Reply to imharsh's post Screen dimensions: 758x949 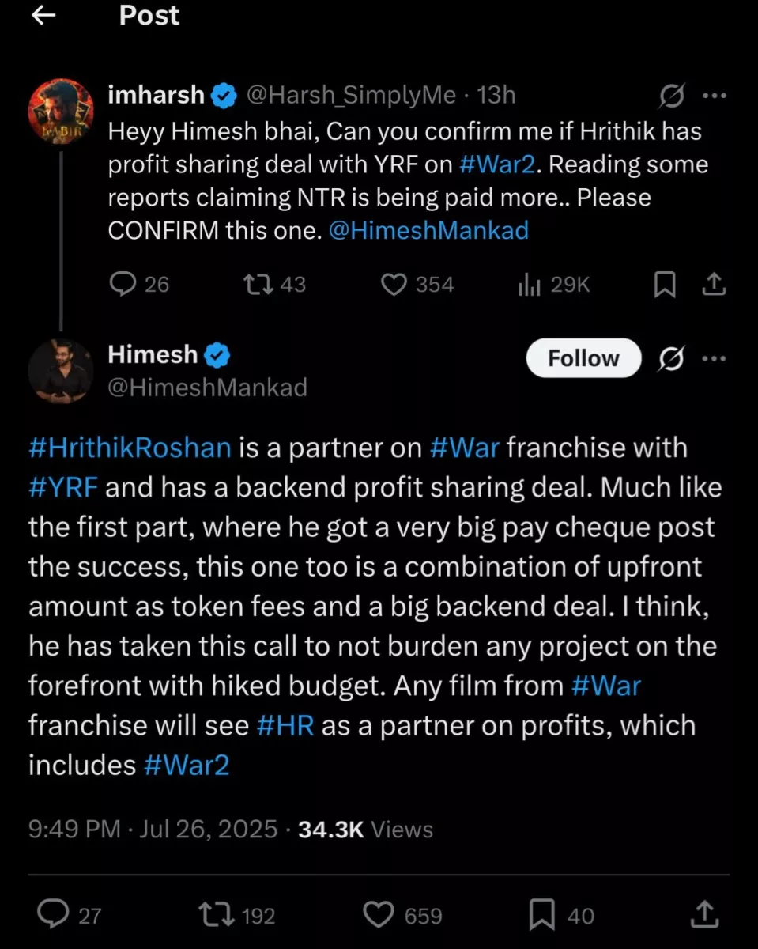(x=123, y=285)
